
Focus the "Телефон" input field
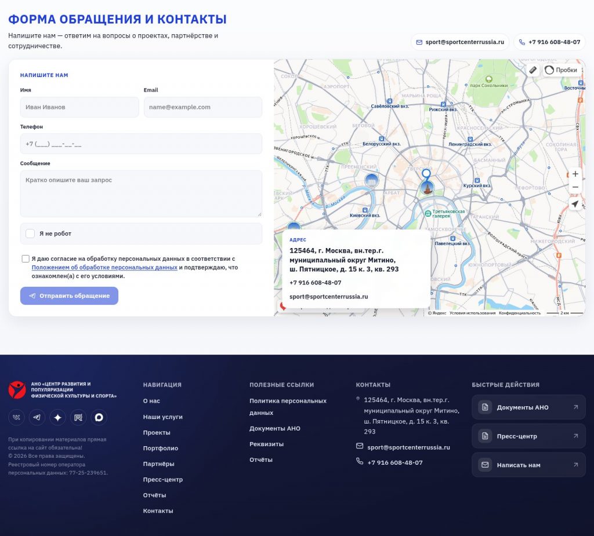tap(142, 144)
